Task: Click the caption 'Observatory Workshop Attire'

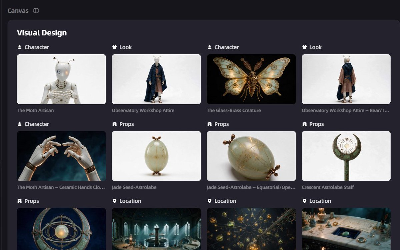Action: pos(143,110)
